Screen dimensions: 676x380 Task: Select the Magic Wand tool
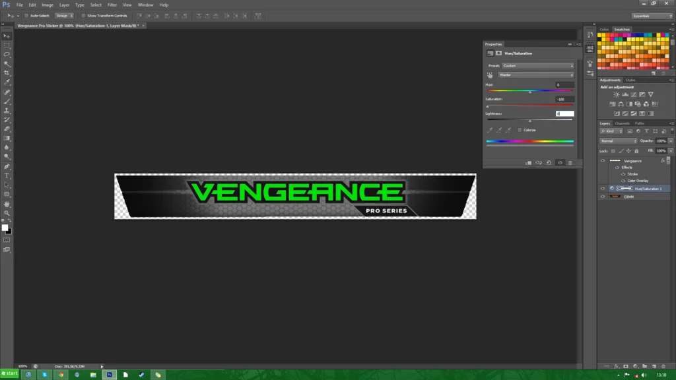(7, 64)
